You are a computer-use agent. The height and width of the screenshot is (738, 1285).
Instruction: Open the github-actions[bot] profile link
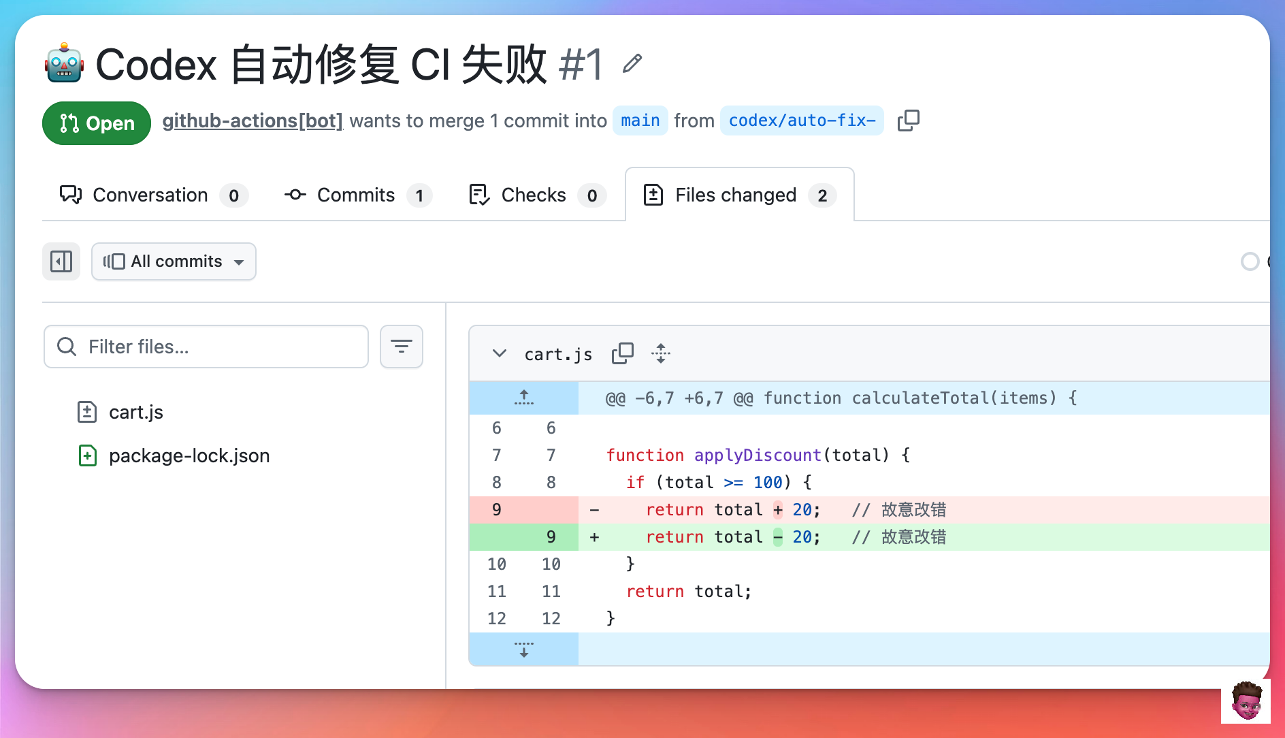(x=253, y=121)
